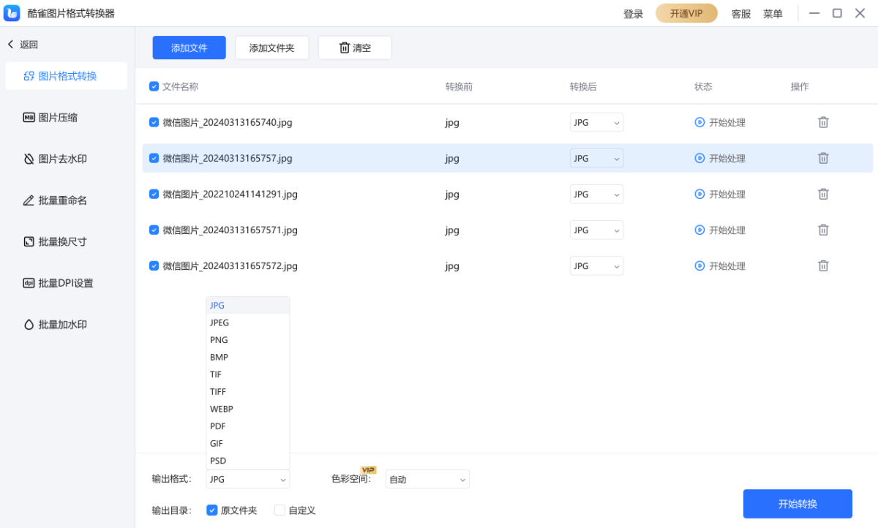Click 登录 to sign in
The width and height of the screenshot is (878, 528).
click(x=634, y=14)
